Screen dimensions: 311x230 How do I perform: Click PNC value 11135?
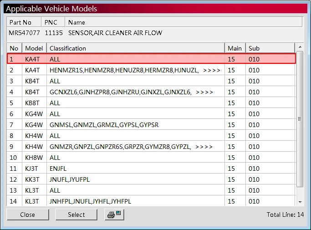[x=54, y=33]
